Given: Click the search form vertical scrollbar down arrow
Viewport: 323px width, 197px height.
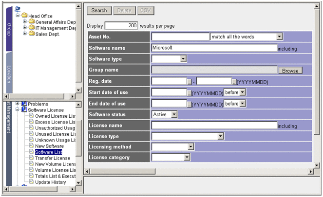Looking at the screenshot, I should tap(317, 165).
